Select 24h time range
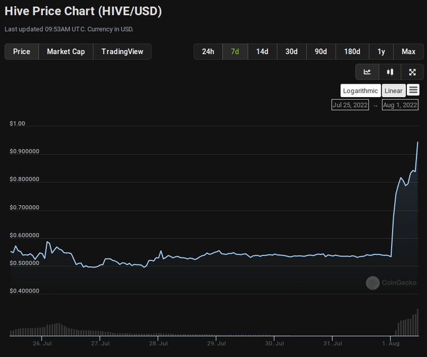Viewport: 427px width, 357px height. pyautogui.click(x=208, y=51)
